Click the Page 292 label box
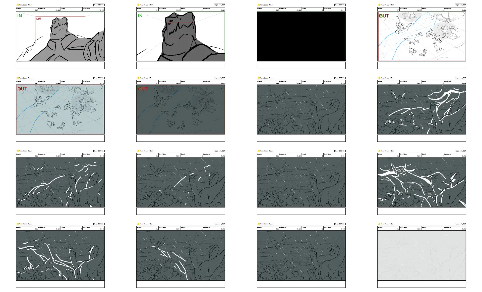This screenshot has width=482, height=292. pyautogui.click(x=460, y=5)
